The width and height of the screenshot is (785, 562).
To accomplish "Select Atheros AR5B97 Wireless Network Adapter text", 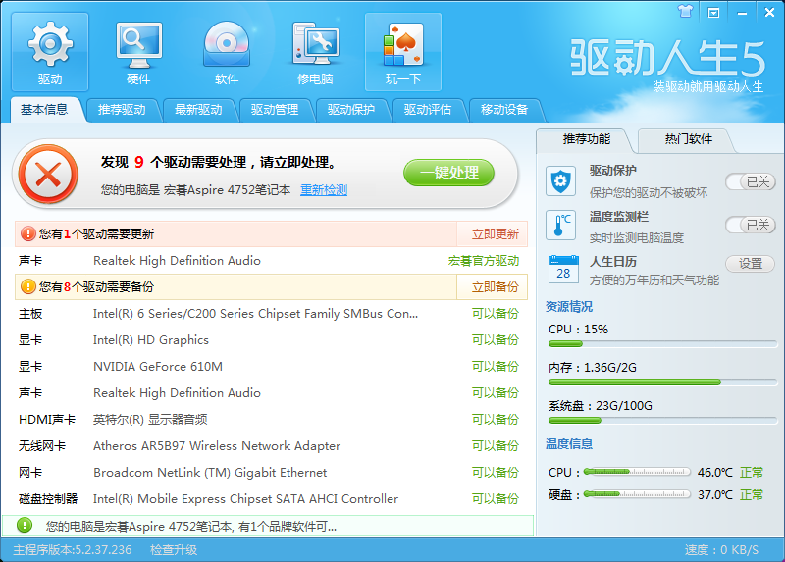I will [x=217, y=446].
